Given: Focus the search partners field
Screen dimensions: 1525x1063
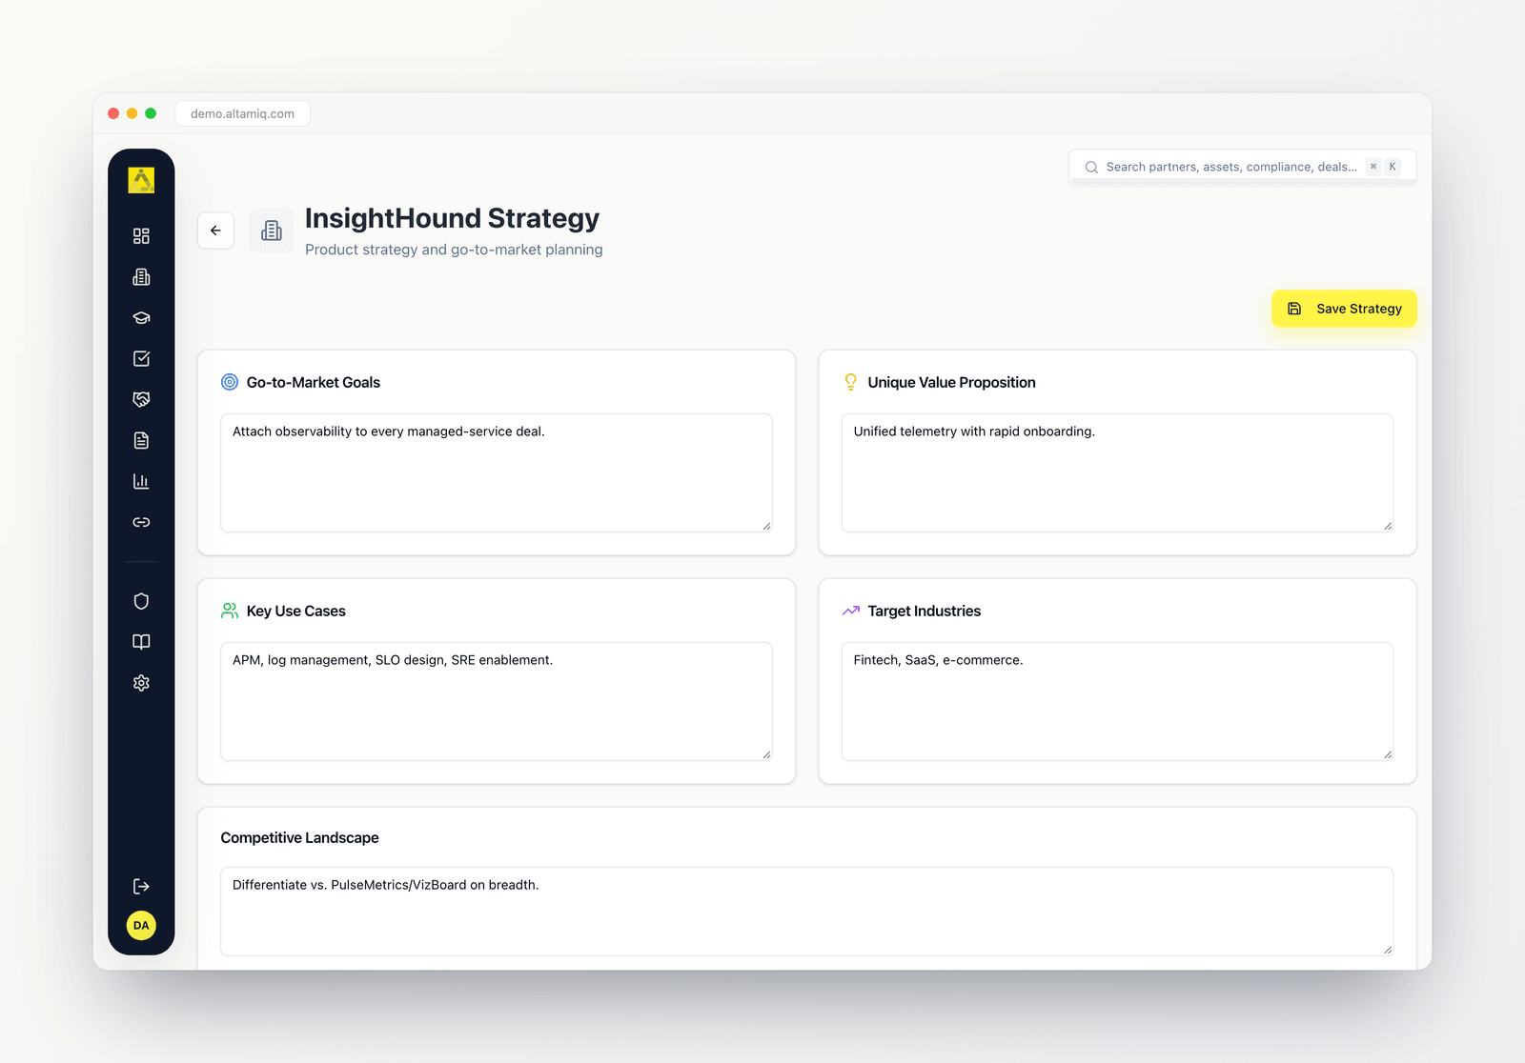Looking at the screenshot, I should pyautogui.click(x=1242, y=167).
